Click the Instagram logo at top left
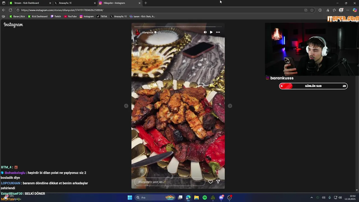The image size is (359, 202). click(13, 25)
